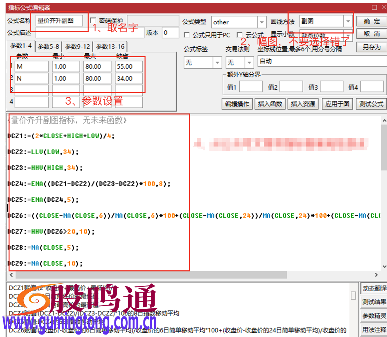This screenshot has width=387, height=337.
Task: Click the 插入资源 button
Action: 303,104
